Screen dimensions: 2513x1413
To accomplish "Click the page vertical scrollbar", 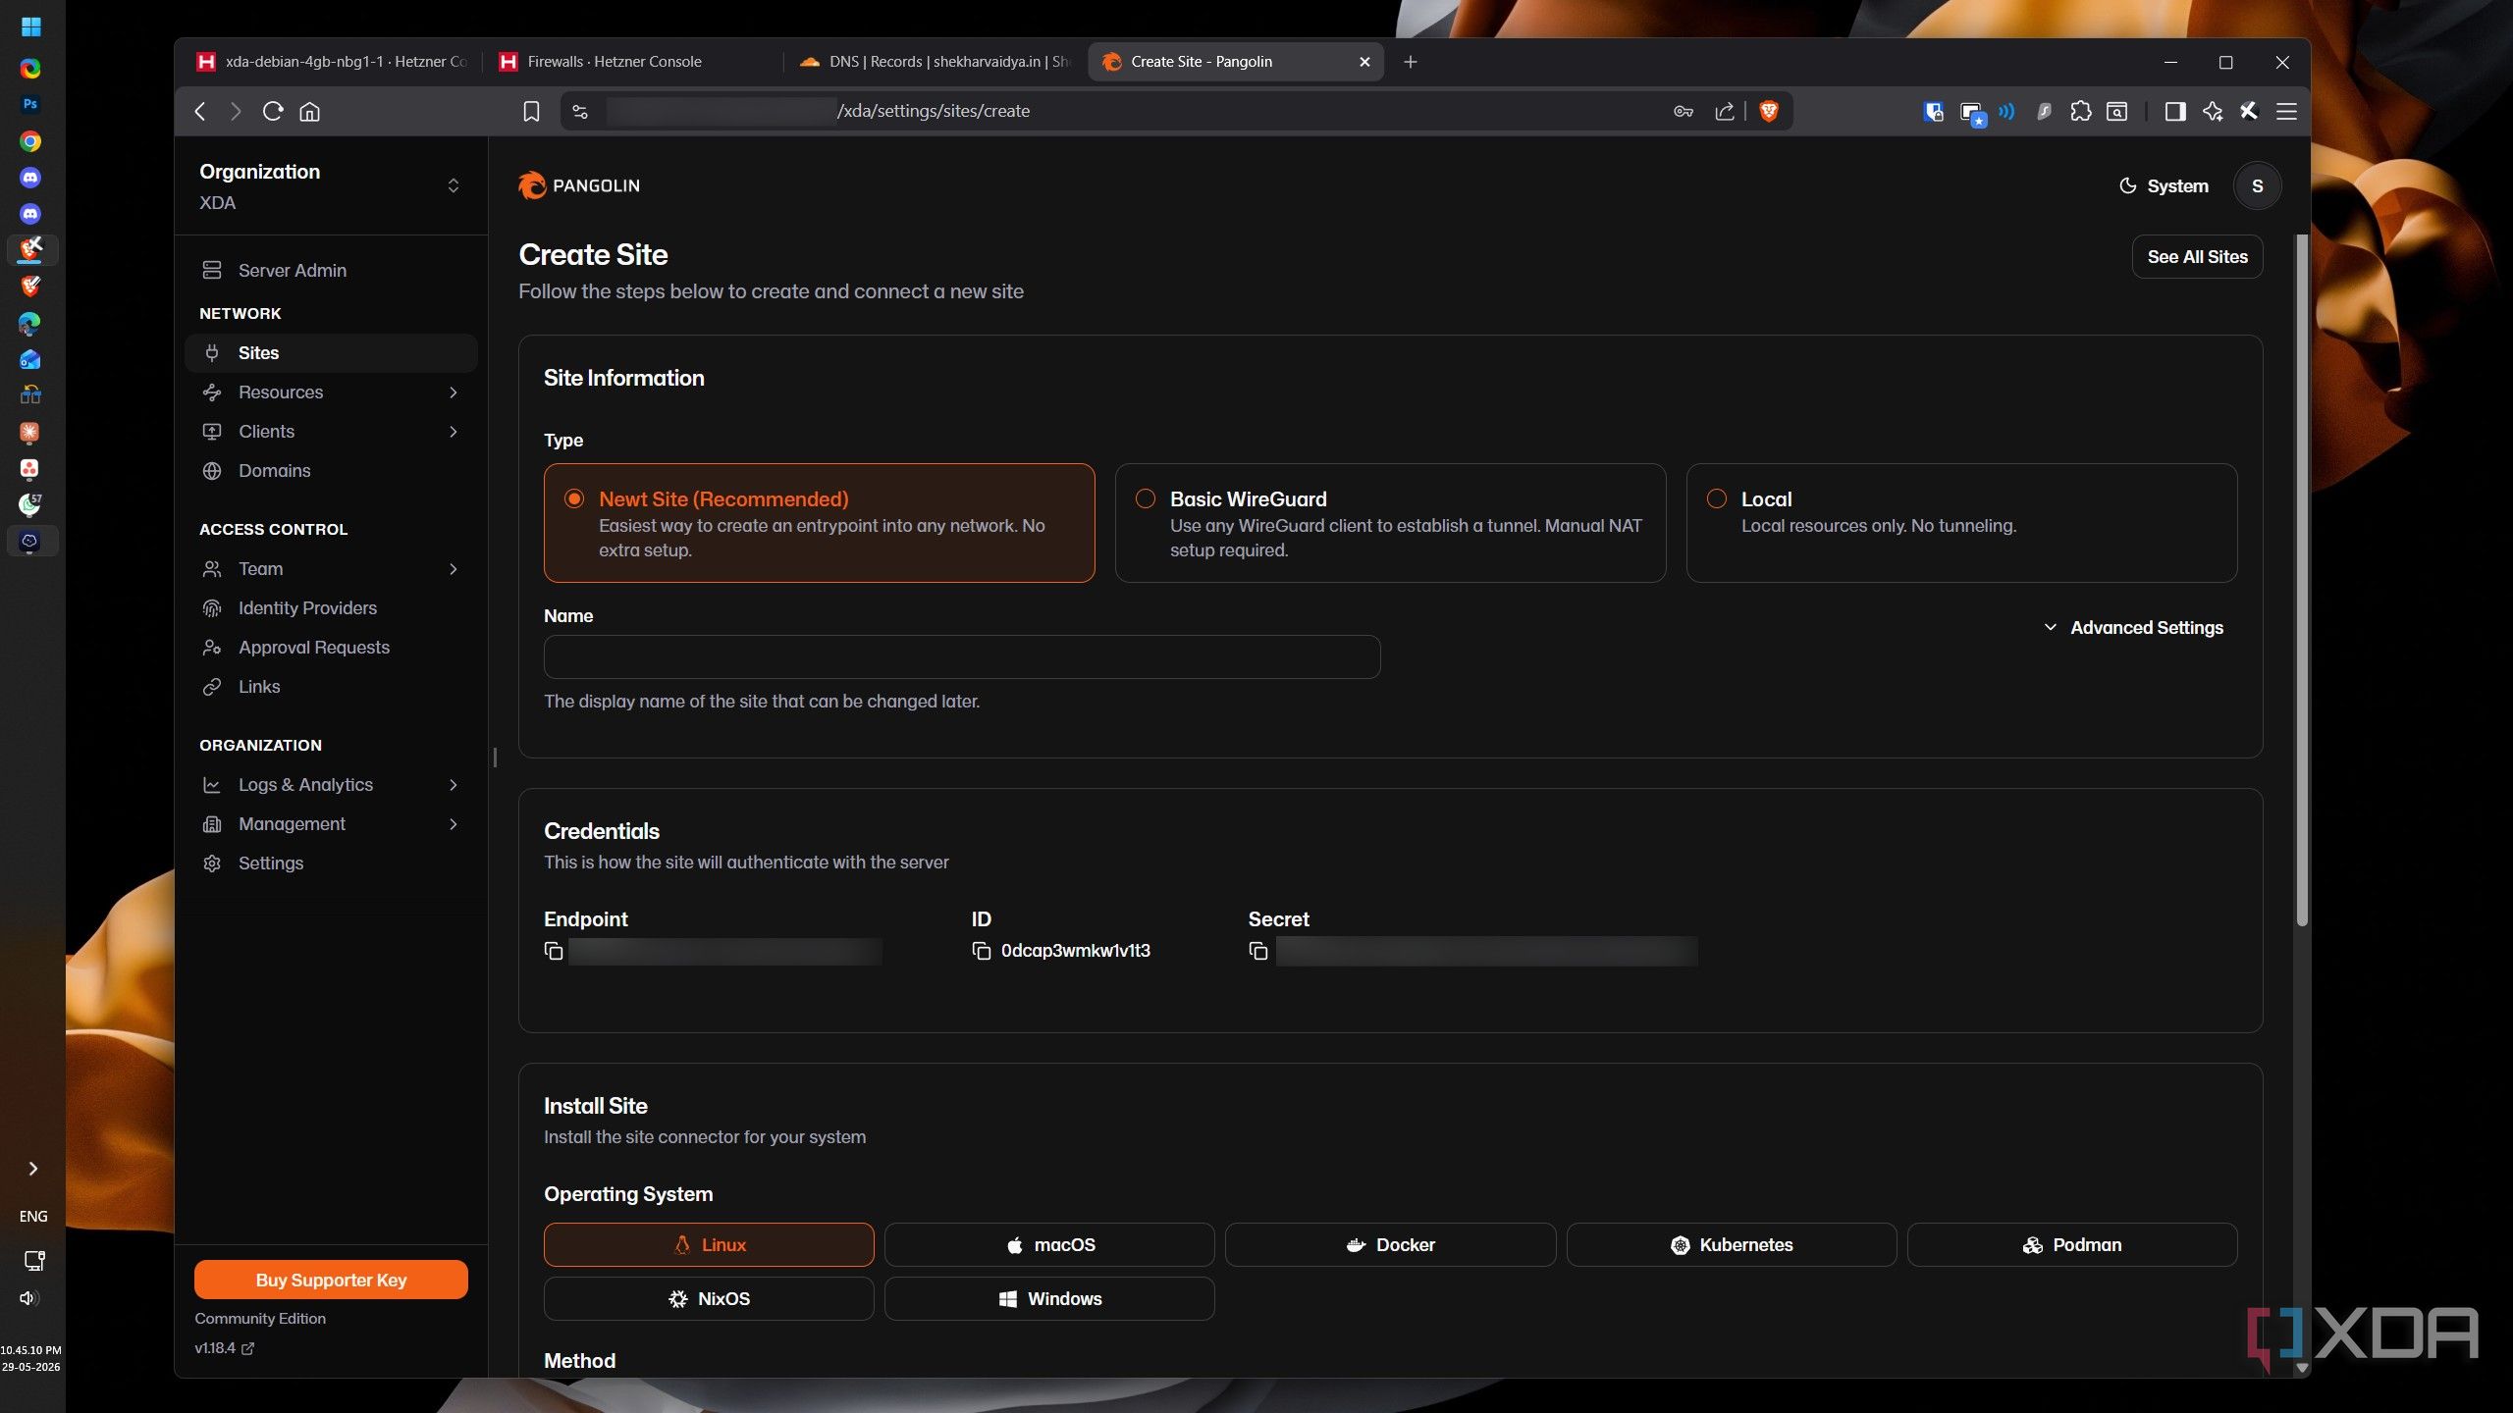I will point(2302,579).
